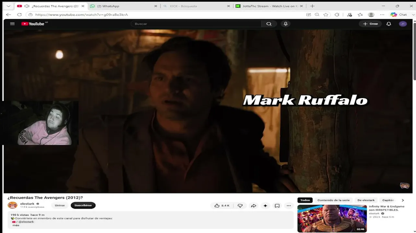
Task: Click the '190 k vistas' view count text
Action: coord(19,215)
